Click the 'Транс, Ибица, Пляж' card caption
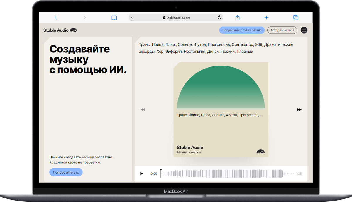The height and width of the screenshot is (202, 352). [220, 115]
